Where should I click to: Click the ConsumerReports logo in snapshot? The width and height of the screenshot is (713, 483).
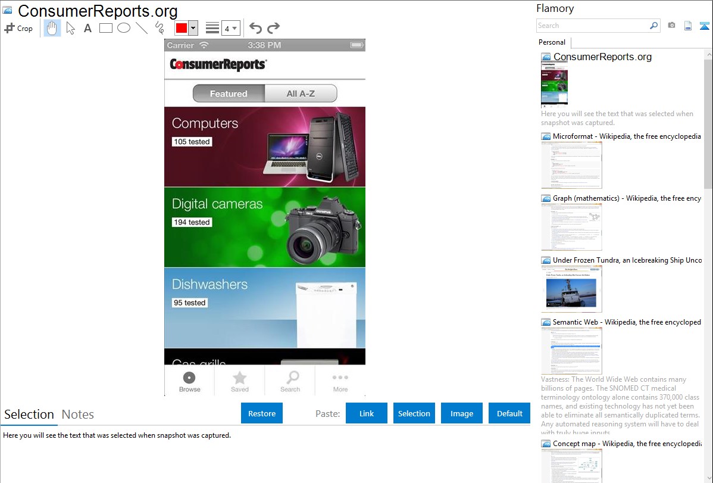pyautogui.click(x=218, y=65)
